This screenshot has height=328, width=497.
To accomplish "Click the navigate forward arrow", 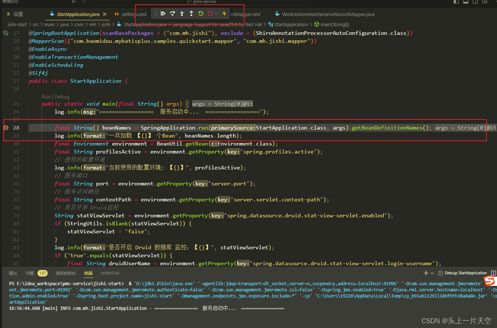I will point(84,1).
